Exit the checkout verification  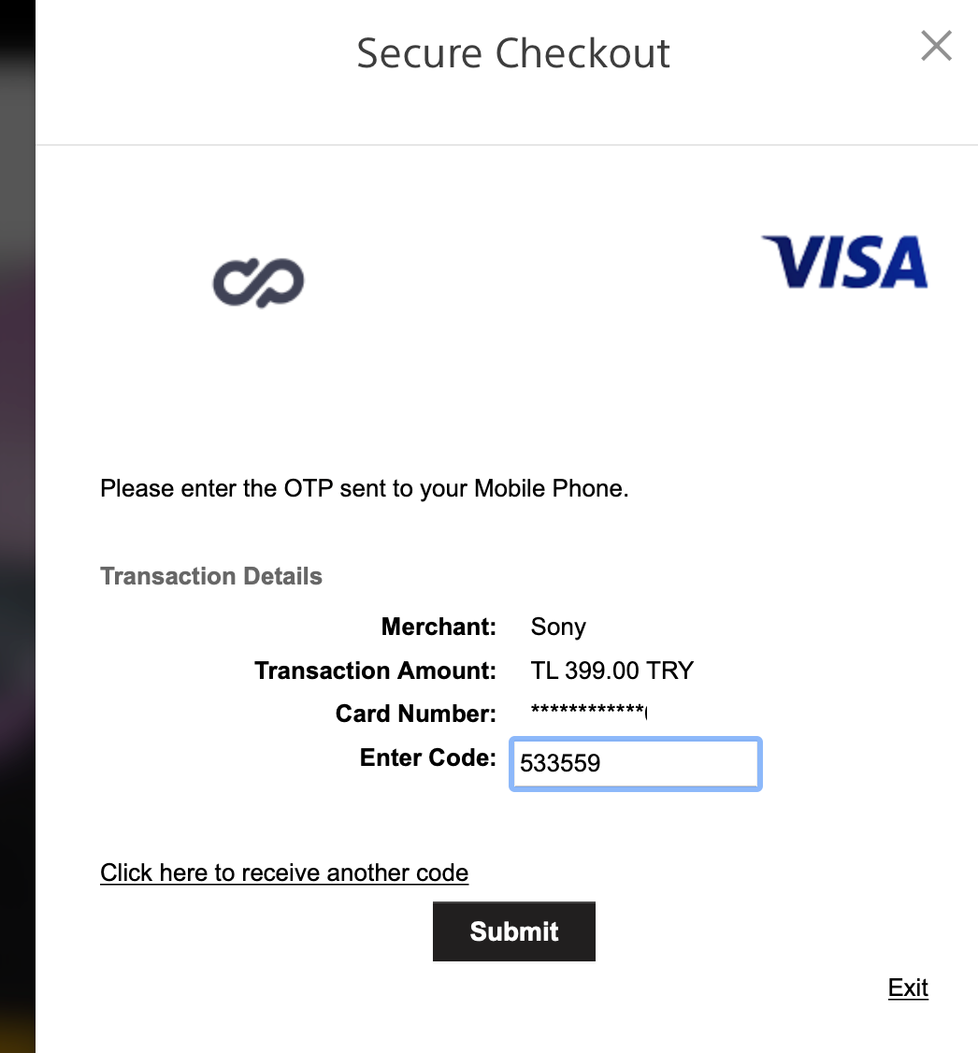pos(908,988)
